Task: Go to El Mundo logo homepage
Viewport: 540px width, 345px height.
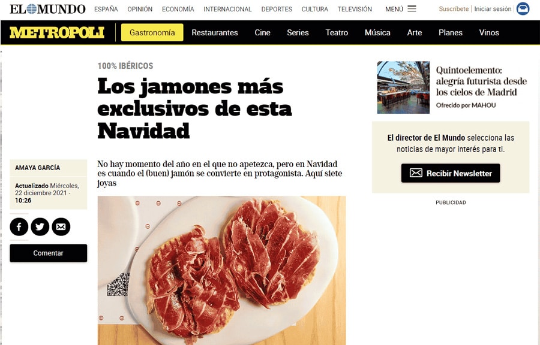Action: click(47, 9)
